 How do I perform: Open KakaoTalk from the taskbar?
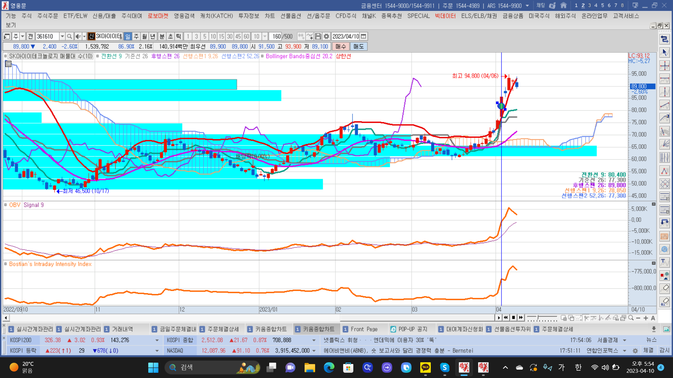pyautogui.click(x=425, y=367)
